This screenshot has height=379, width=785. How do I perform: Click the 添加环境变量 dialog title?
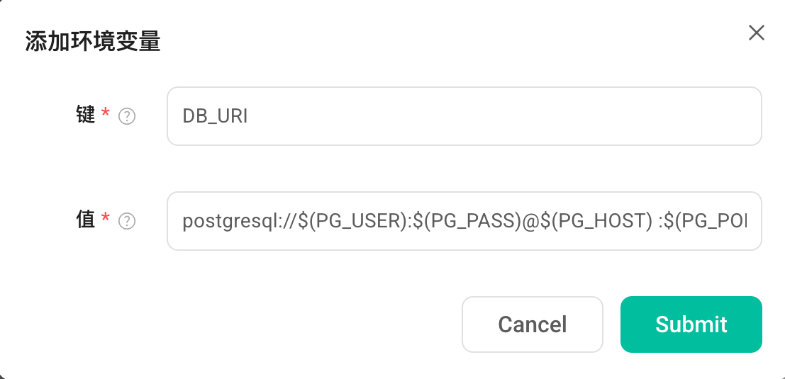(93, 42)
